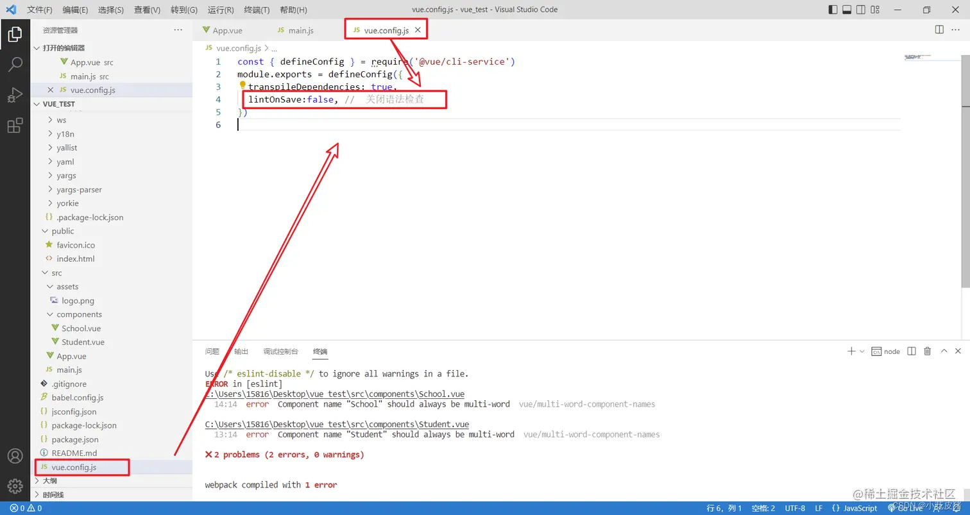Screen dimensions: 970x515
Task: Open the 运行(R) menu
Action: point(221,10)
